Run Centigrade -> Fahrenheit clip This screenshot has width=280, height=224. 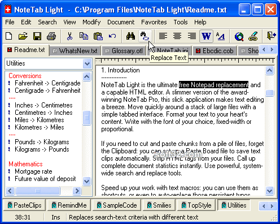point(47,91)
